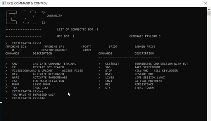Click the vertical scrollbar track
This screenshot has height=121, width=211.
pyautogui.click(x=209, y=65)
